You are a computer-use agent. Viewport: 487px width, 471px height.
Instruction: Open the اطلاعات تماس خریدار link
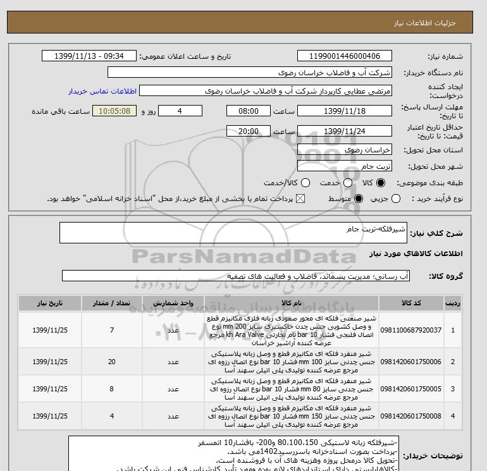(x=102, y=91)
